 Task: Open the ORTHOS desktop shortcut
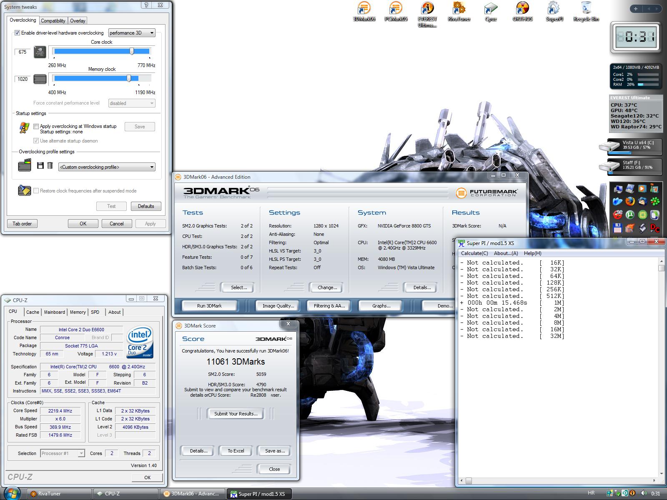522,12
